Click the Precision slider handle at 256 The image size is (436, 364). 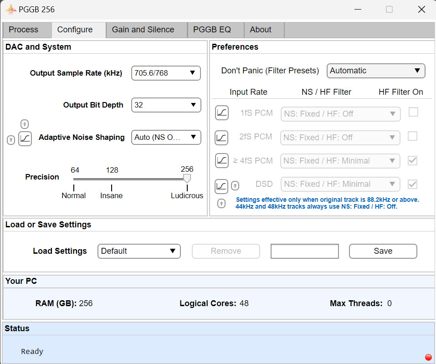click(187, 179)
